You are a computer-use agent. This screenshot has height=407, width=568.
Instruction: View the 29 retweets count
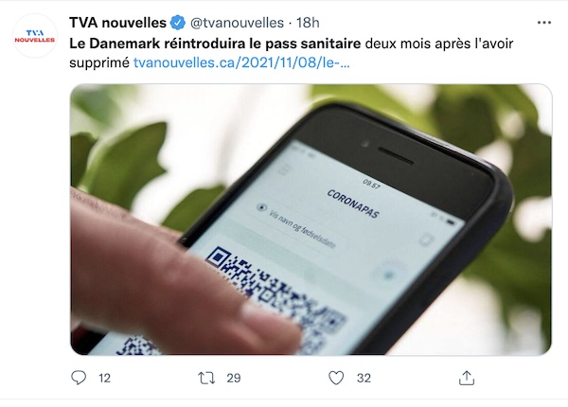click(234, 378)
